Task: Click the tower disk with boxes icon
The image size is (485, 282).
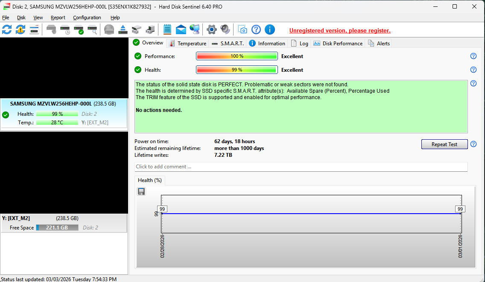Action: click(x=150, y=30)
